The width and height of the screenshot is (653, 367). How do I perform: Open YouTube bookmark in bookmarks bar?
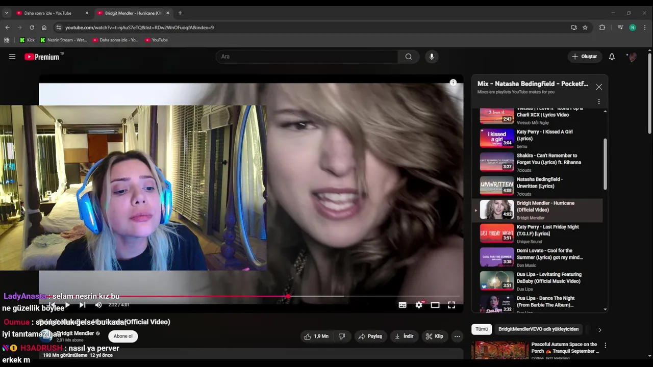[156, 40]
